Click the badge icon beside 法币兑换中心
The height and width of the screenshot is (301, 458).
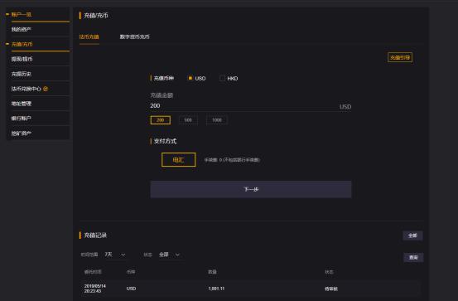click(46, 89)
